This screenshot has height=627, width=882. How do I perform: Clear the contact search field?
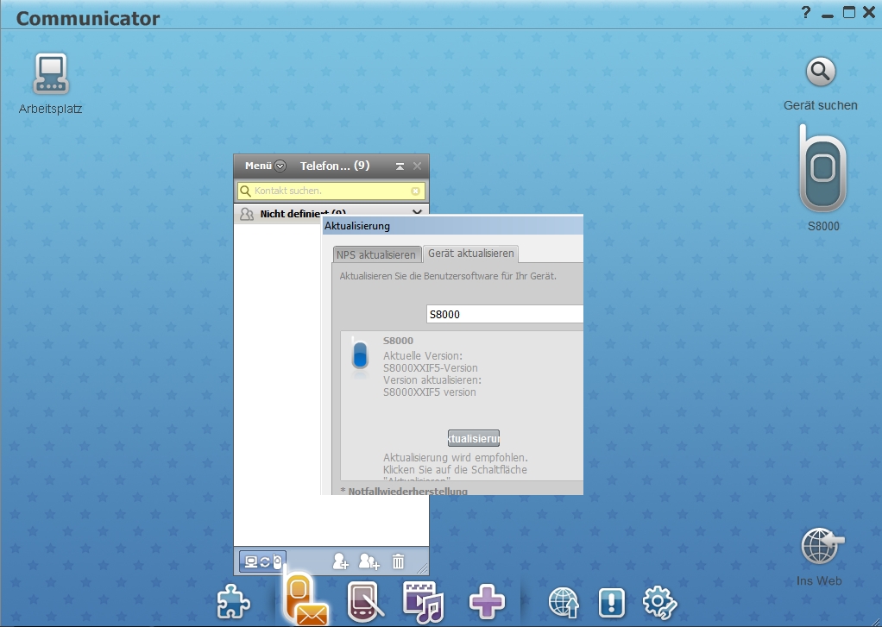(x=415, y=191)
